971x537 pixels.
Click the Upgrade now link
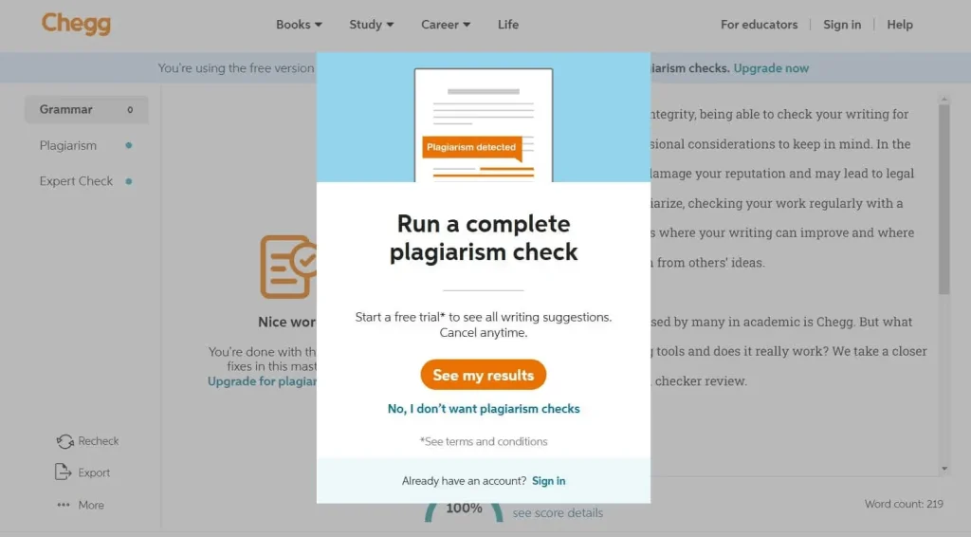pos(771,68)
